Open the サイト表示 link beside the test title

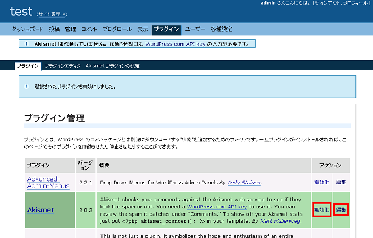pos(52,14)
